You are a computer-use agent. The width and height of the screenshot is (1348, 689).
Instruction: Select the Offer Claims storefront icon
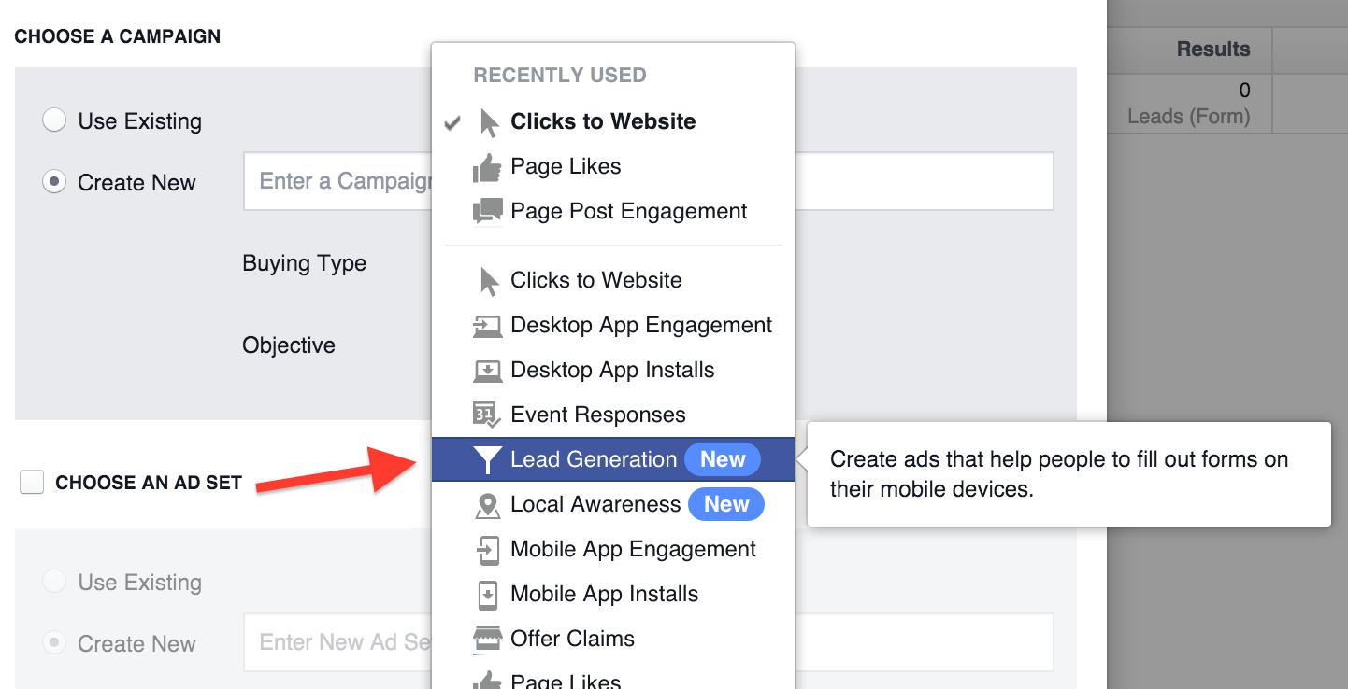[487, 638]
